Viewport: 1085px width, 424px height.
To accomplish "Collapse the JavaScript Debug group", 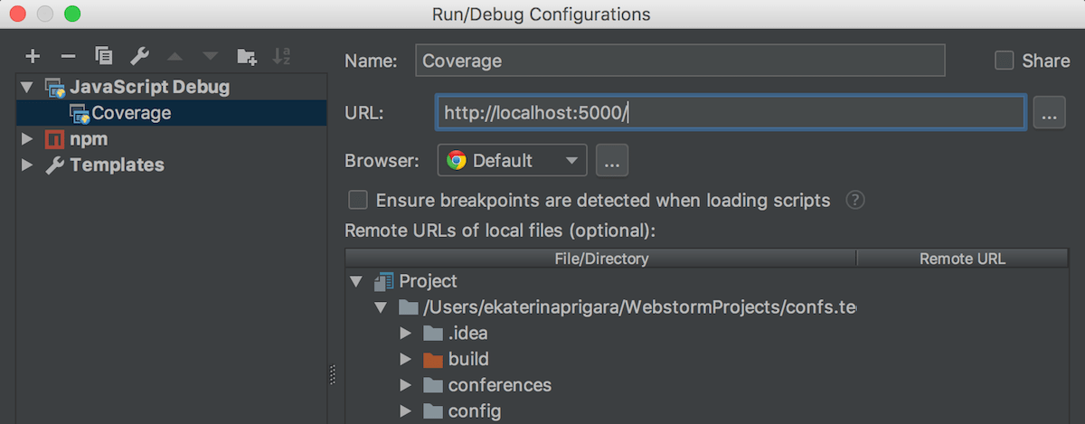I will [27, 88].
